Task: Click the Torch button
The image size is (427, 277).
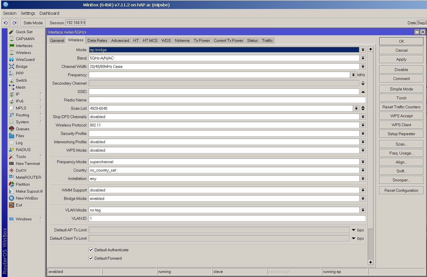Action: tap(401, 98)
